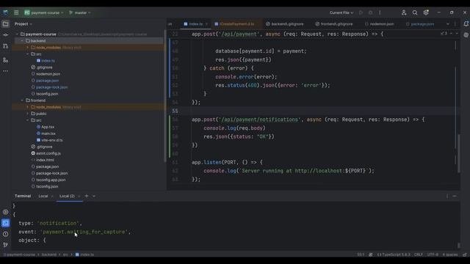Close the Local terminal tab
The width and height of the screenshot is (470, 264).
(52, 197)
